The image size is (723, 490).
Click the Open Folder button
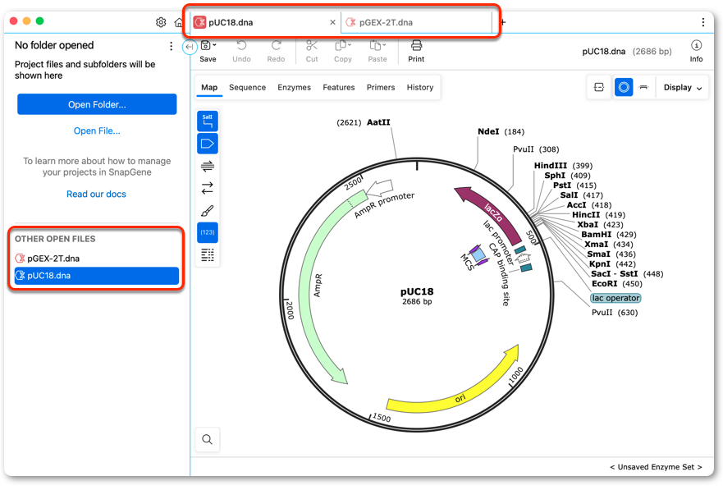[x=97, y=104]
